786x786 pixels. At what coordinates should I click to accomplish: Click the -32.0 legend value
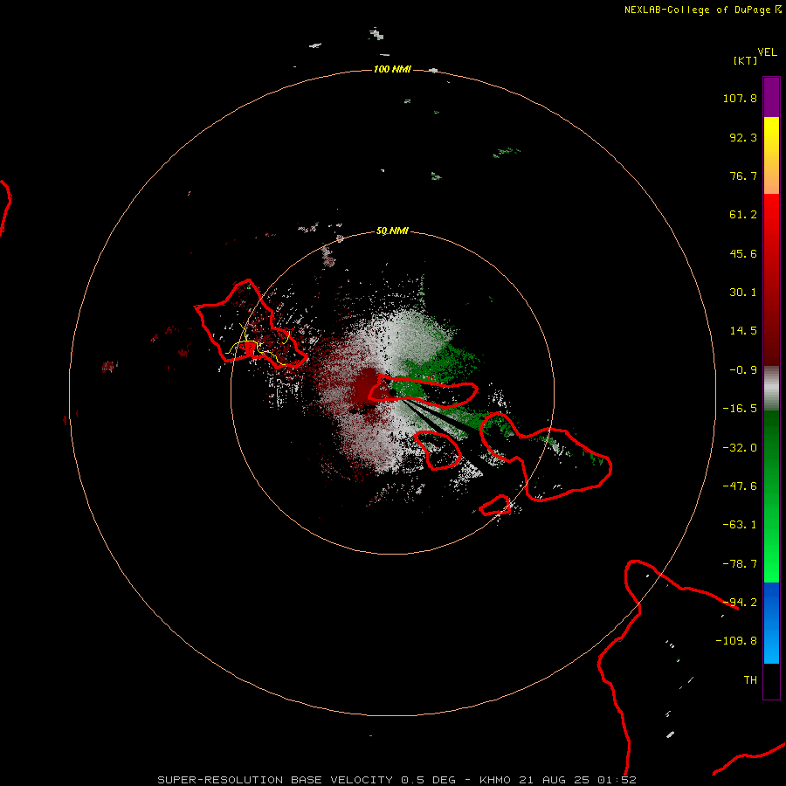(740, 448)
